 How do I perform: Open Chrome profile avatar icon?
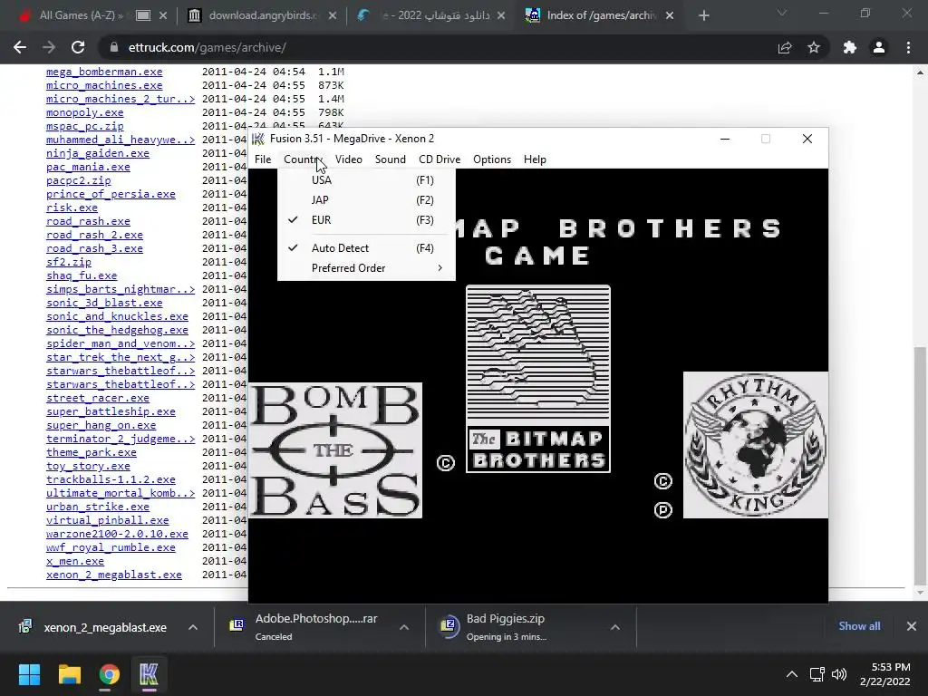pos(879,47)
